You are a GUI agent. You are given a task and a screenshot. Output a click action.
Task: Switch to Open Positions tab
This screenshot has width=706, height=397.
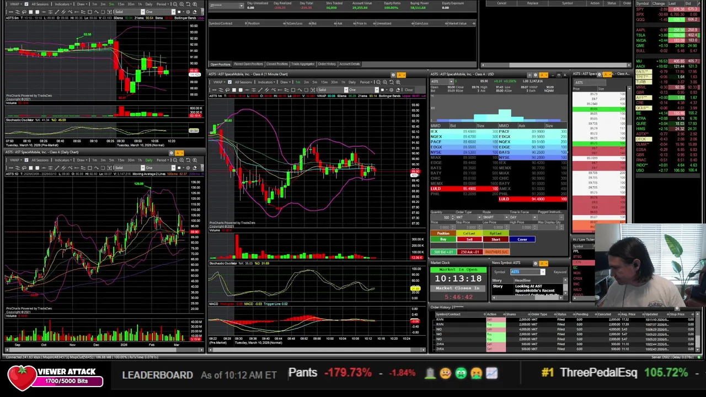click(220, 64)
